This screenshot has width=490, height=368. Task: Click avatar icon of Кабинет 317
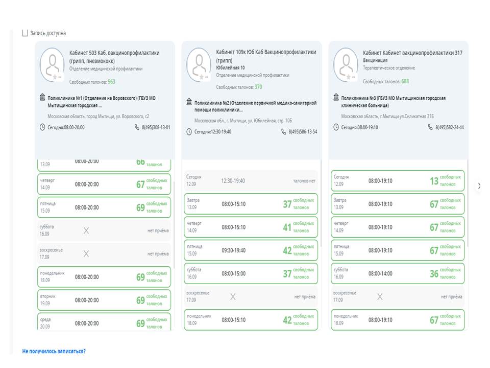346,65
